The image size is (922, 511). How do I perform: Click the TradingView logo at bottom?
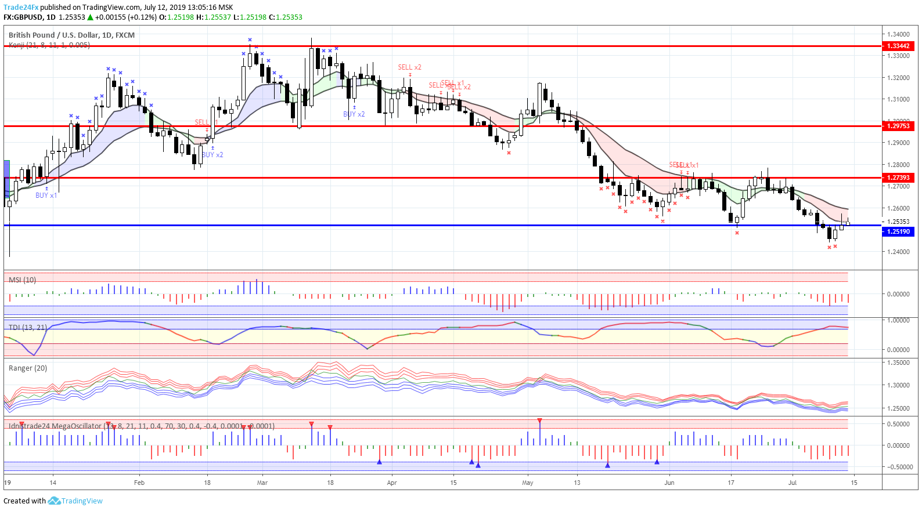(75, 501)
